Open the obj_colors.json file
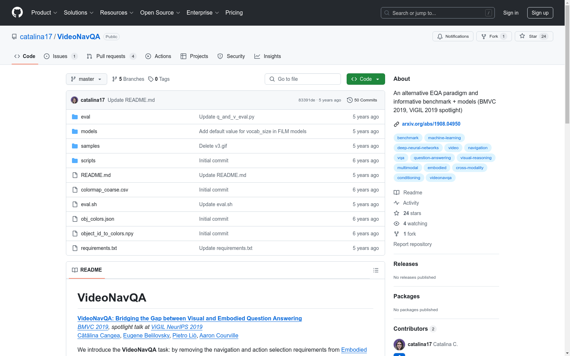This screenshot has width=570, height=356. (98, 219)
